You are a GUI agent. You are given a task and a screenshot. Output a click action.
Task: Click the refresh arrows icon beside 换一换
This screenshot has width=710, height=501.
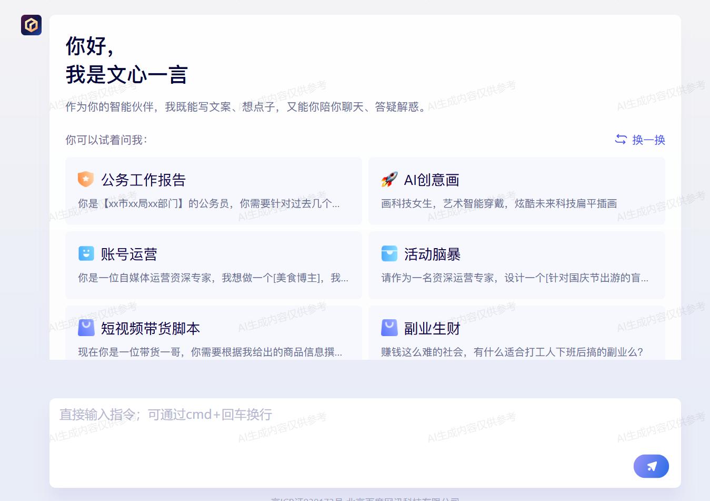coord(621,140)
